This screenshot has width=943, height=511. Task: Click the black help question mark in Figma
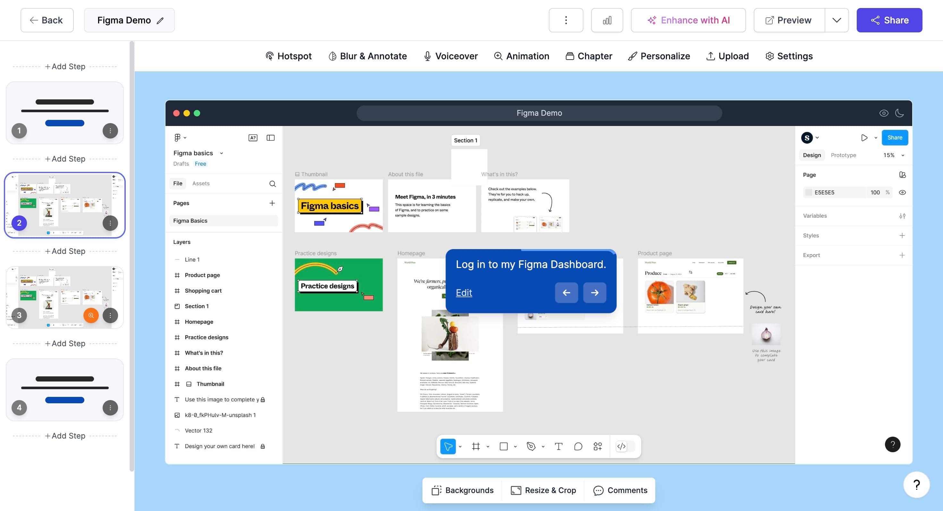pos(892,444)
